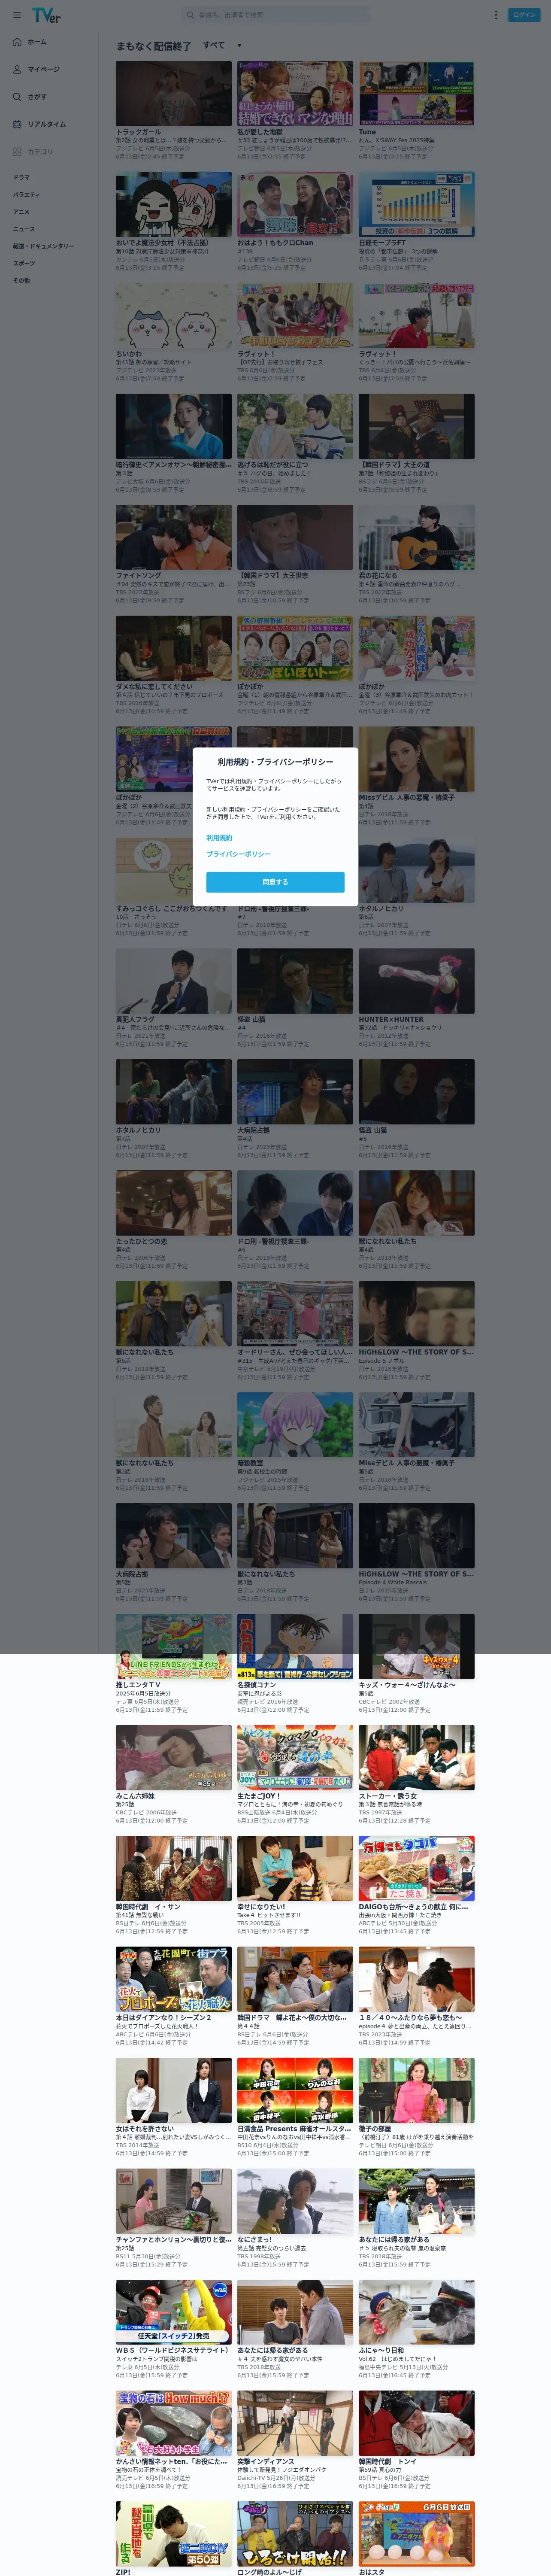551x2576 pixels.
Task: Open the トラックガール thumbnail
Action: pyautogui.click(x=173, y=93)
